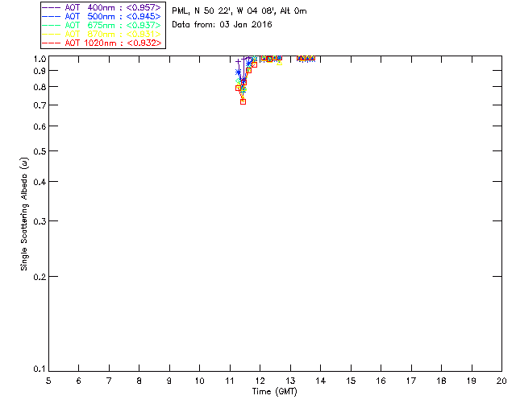Screen dimensions: 516x412
Task: Click the y-axis tick label 0.6
Action: [40, 126]
